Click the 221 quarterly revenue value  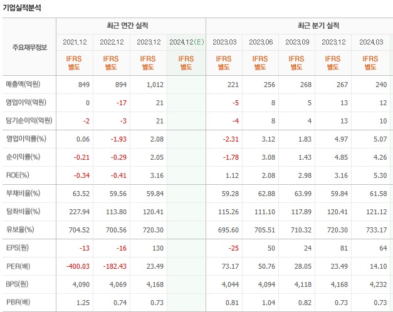pos(233,85)
